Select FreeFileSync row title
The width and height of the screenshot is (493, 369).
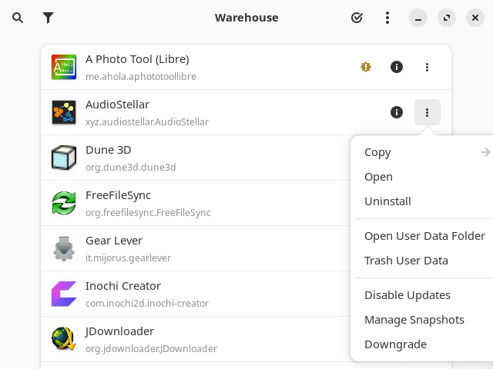(x=118, y=195)
